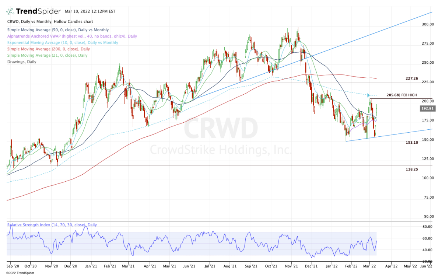442x276 pixels.
Task: Select the Alphatrends Anchored VWAP legend
Action: [72, 36]
